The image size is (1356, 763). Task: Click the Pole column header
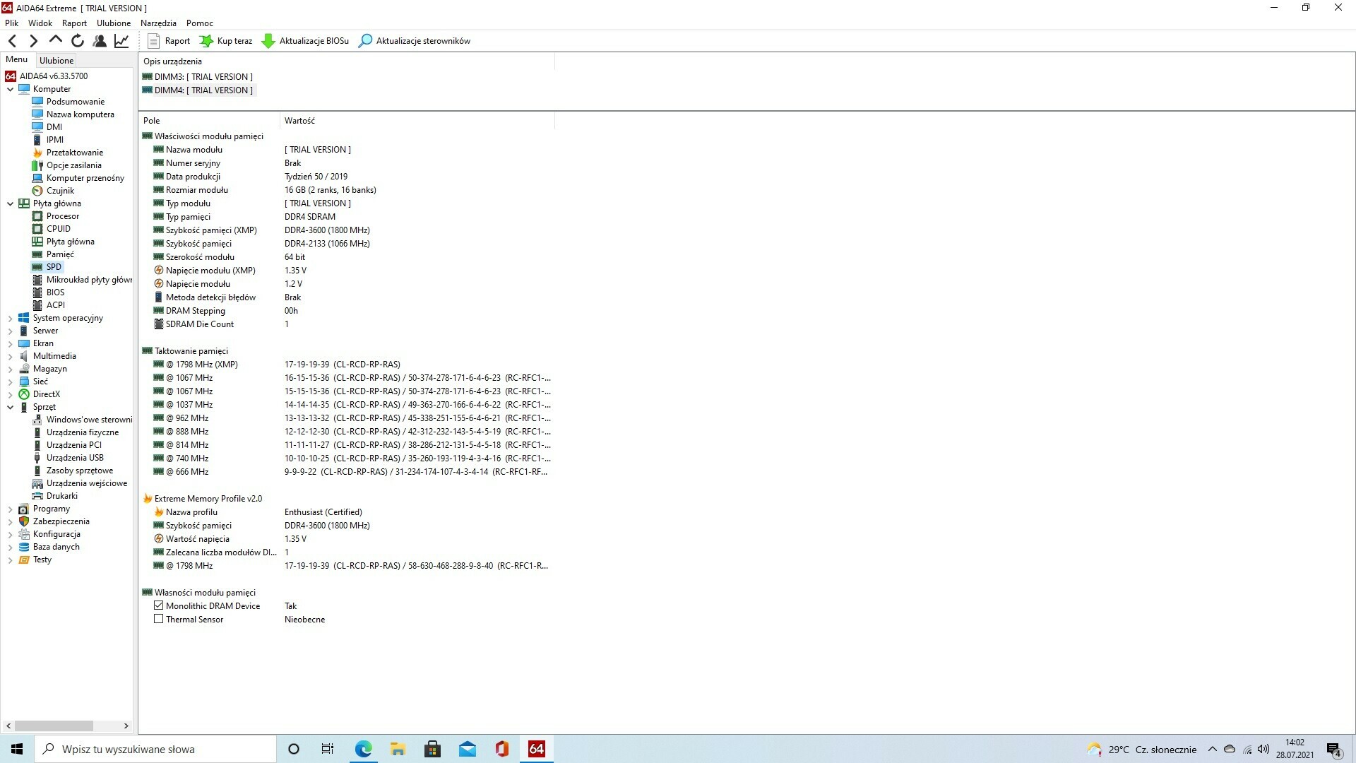pyautogui.click(x=209, y=121)
